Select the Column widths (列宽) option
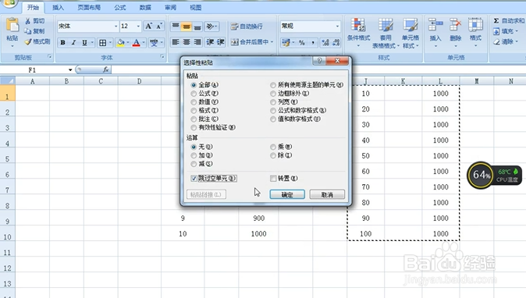 (x=273, y=102)
